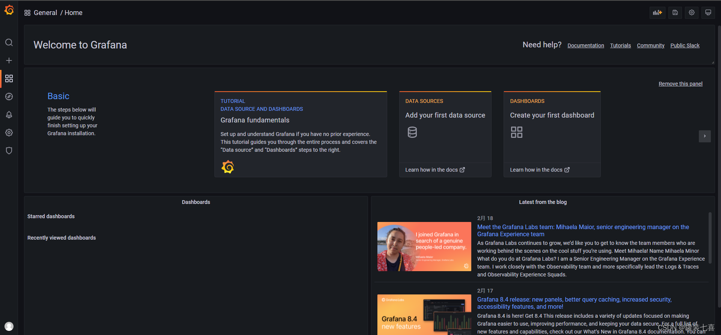Screen dimensions: 721x335
Task: Open the Server Admin shield icon
Action: [9, 151]
